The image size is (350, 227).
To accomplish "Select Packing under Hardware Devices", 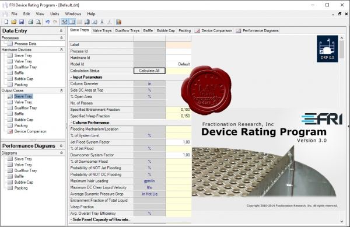I will 21,85.
